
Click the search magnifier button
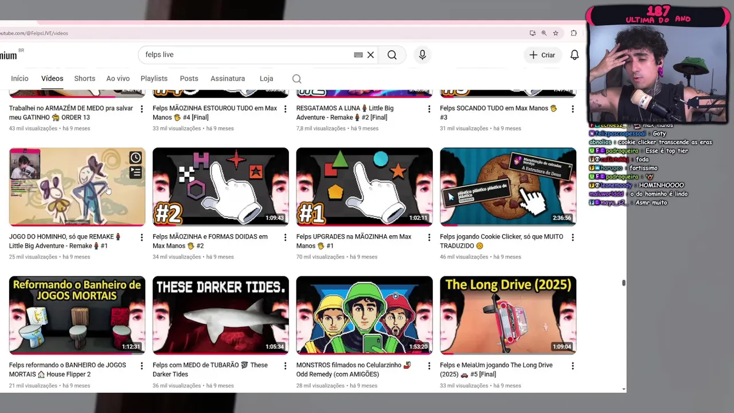point(392,55)
